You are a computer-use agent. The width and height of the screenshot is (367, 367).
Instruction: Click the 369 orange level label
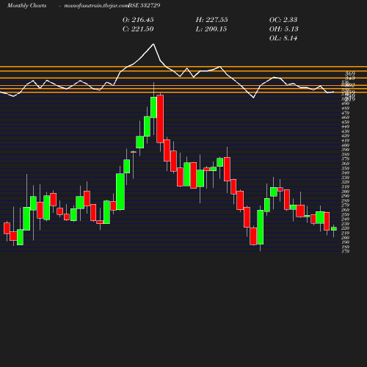(x=350, y=73)
